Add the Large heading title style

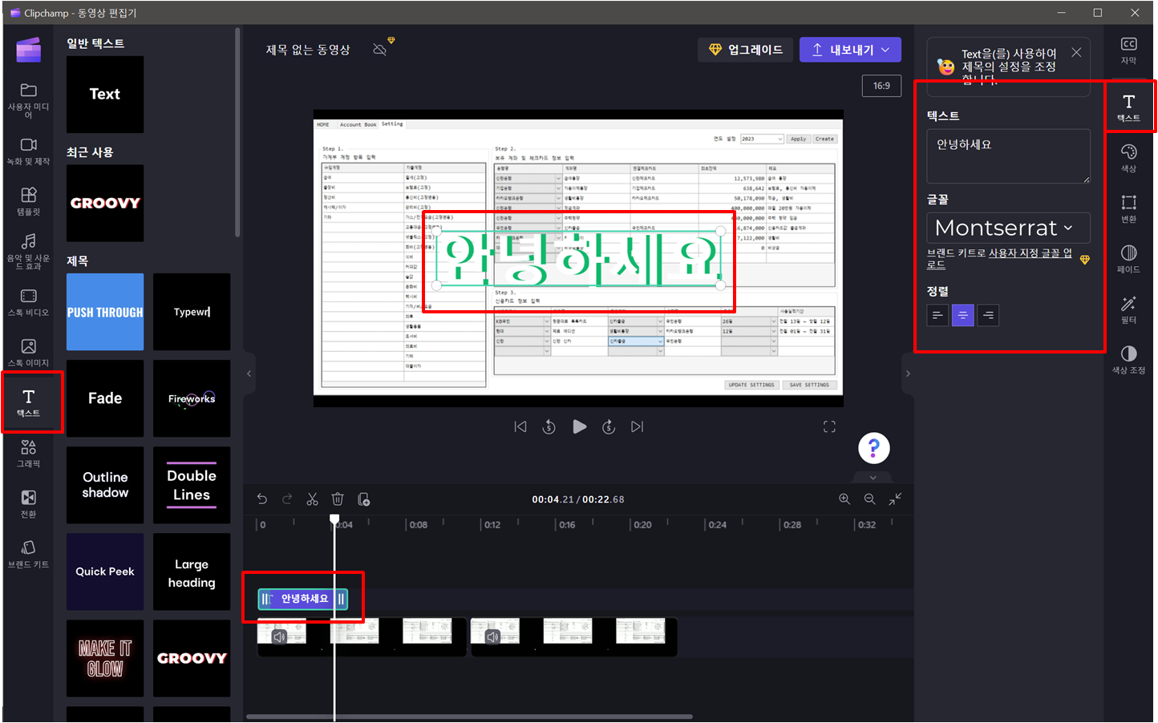(192, 572)
